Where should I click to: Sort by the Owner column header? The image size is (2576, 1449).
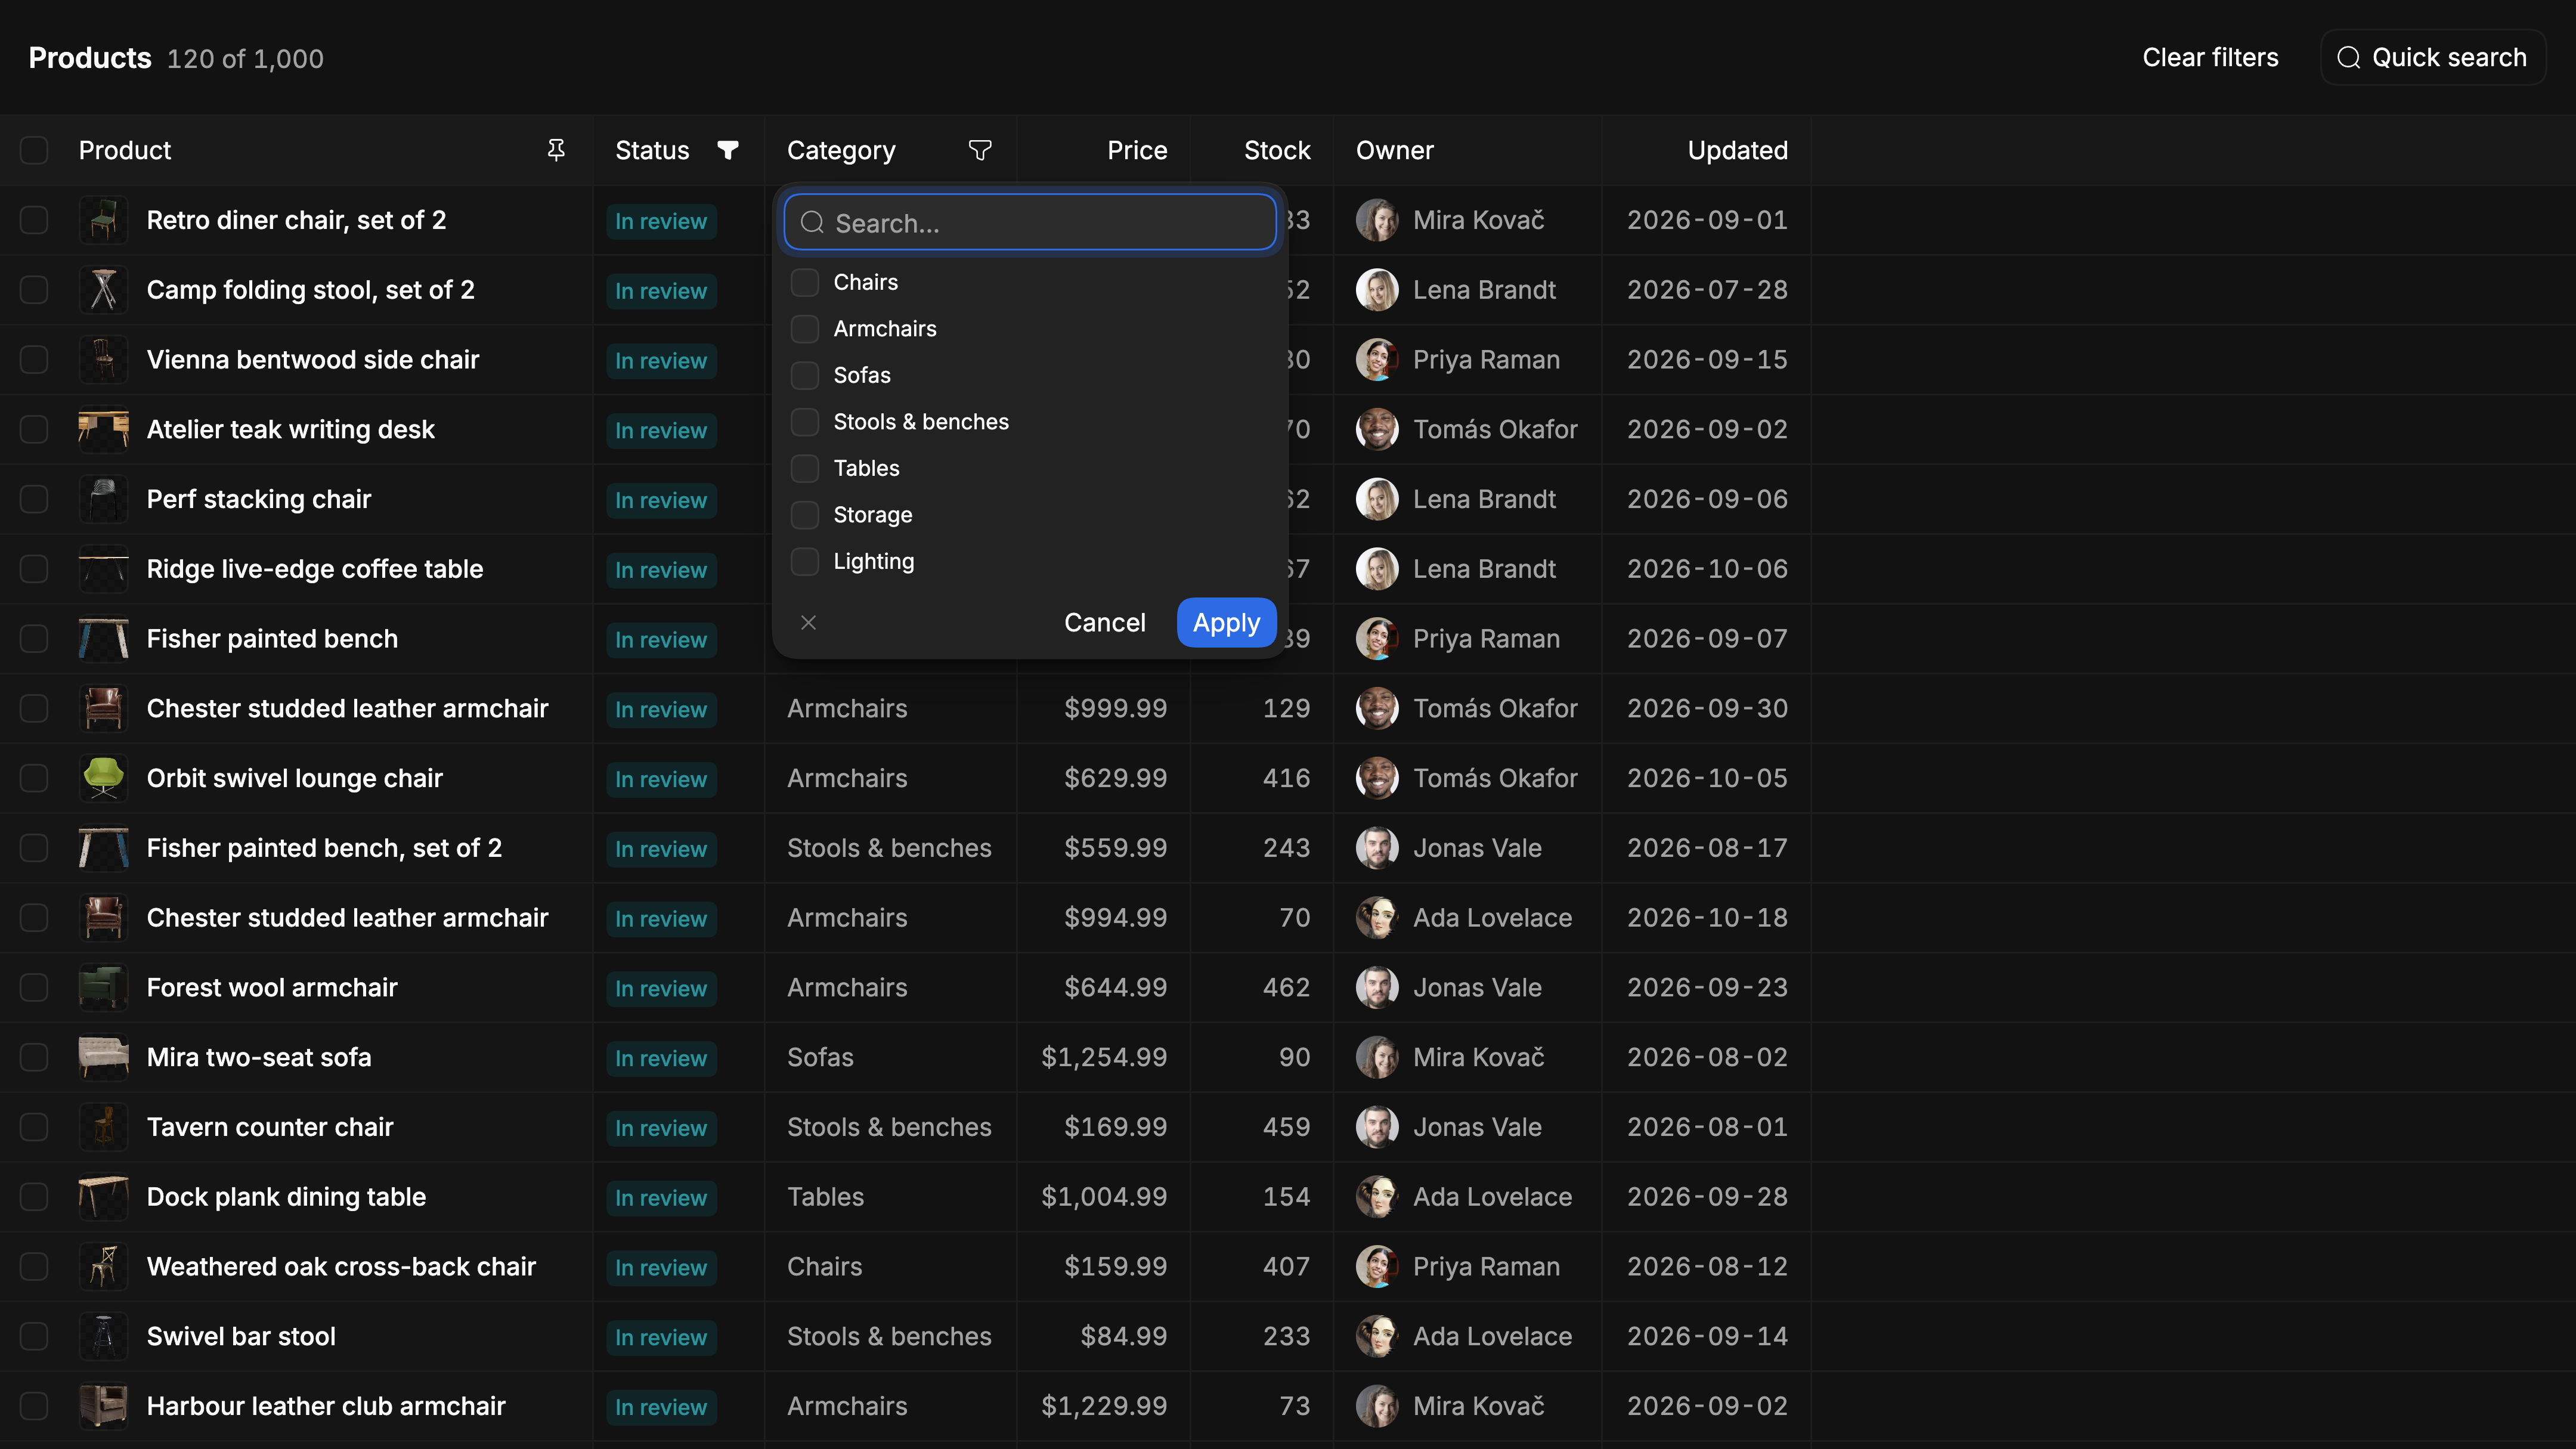click(1394, 150)
